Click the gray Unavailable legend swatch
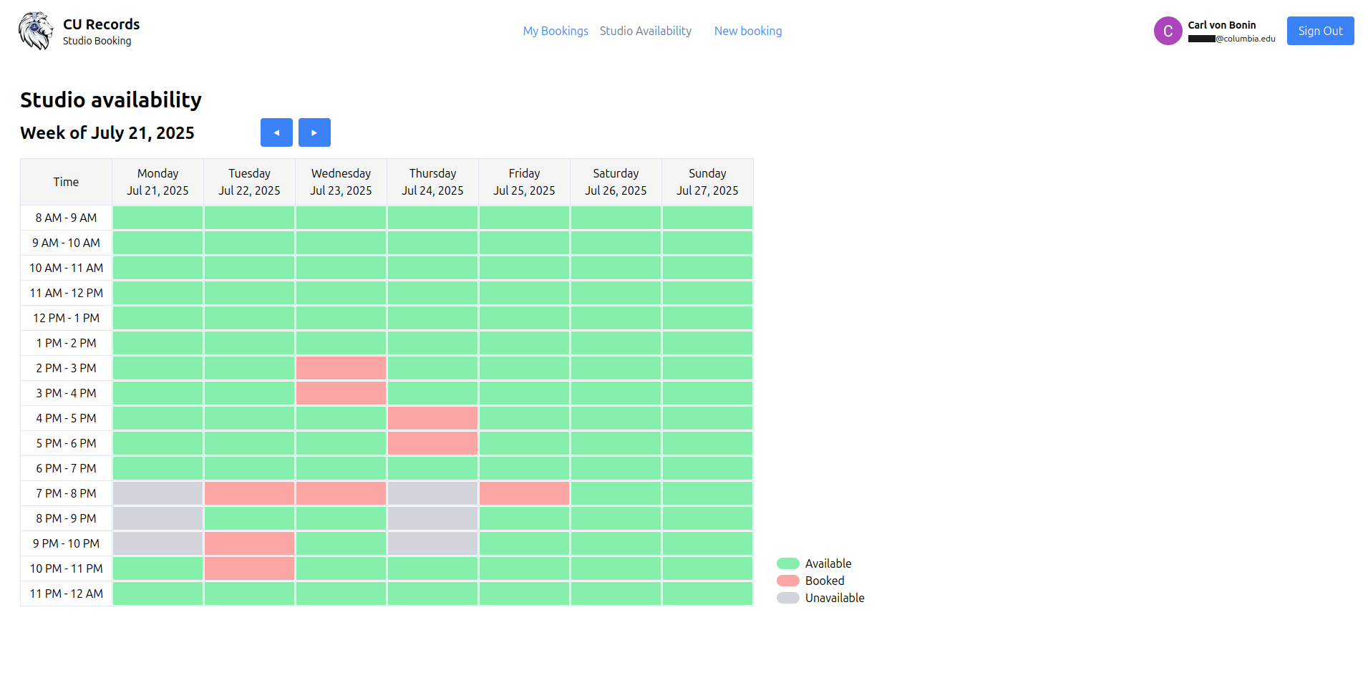The width and height of the screenshot is (1368, 688). click(787, 598)
